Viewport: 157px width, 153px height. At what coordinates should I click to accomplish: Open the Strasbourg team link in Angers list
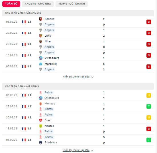pyautogui.click(x=52, y=58)
